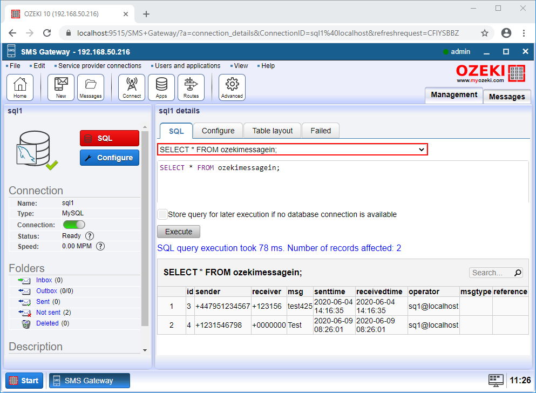The width and height of the screenshot is (536, 393).
Task: Check 'Store query for later execution' option
Action: point(162,214)
